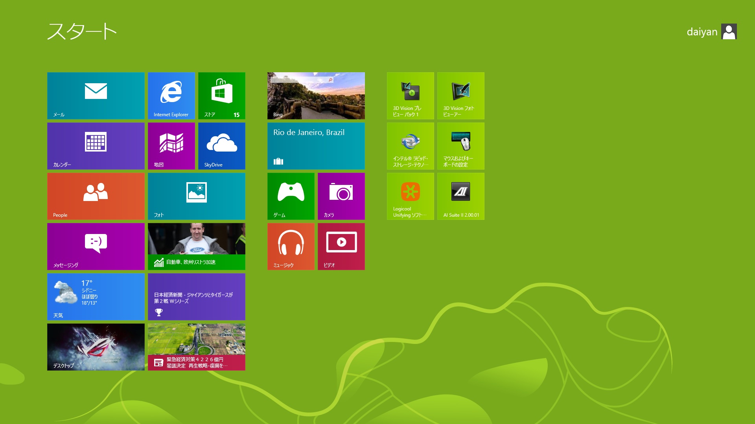
Task: Open the People tile
Action: (x=96, y=196)
